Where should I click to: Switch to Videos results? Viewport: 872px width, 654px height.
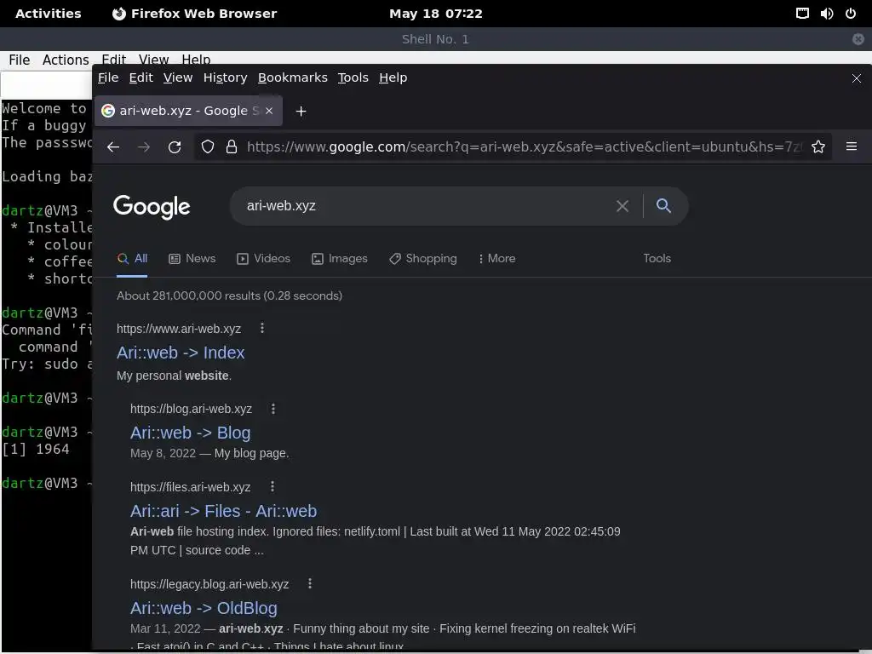pos(264,259)
